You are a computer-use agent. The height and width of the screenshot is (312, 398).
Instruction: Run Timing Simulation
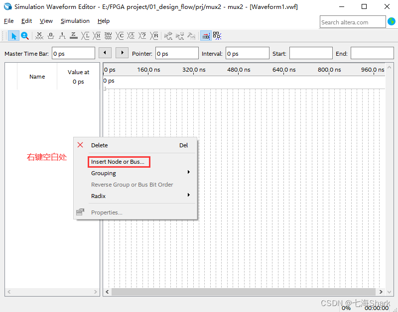(x=180, y=36)
